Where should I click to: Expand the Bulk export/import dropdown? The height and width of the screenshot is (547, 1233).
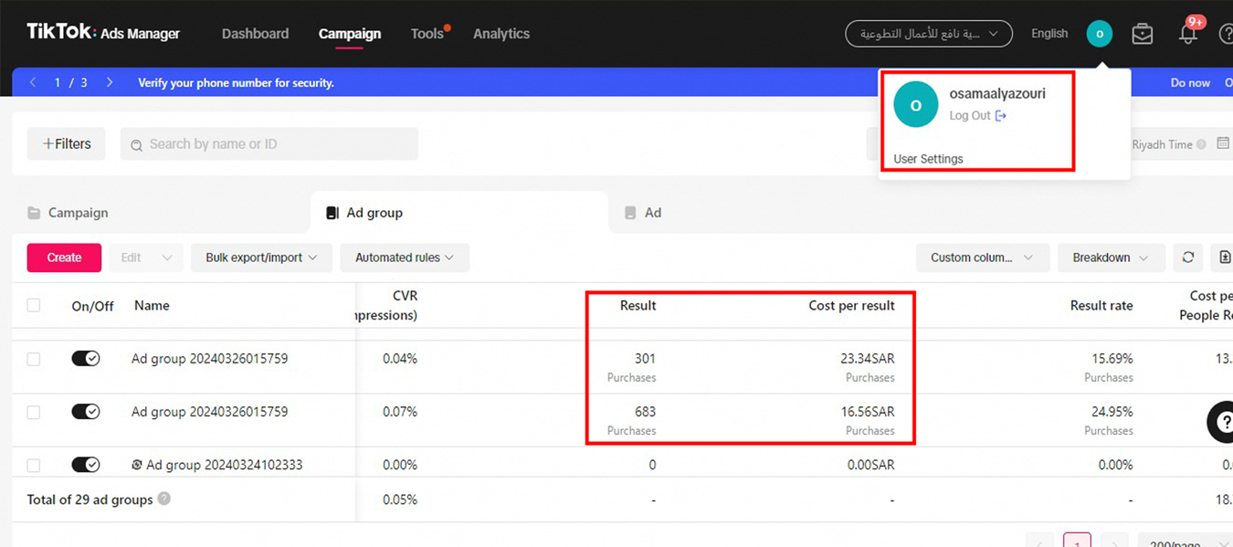tap(261, 258)
